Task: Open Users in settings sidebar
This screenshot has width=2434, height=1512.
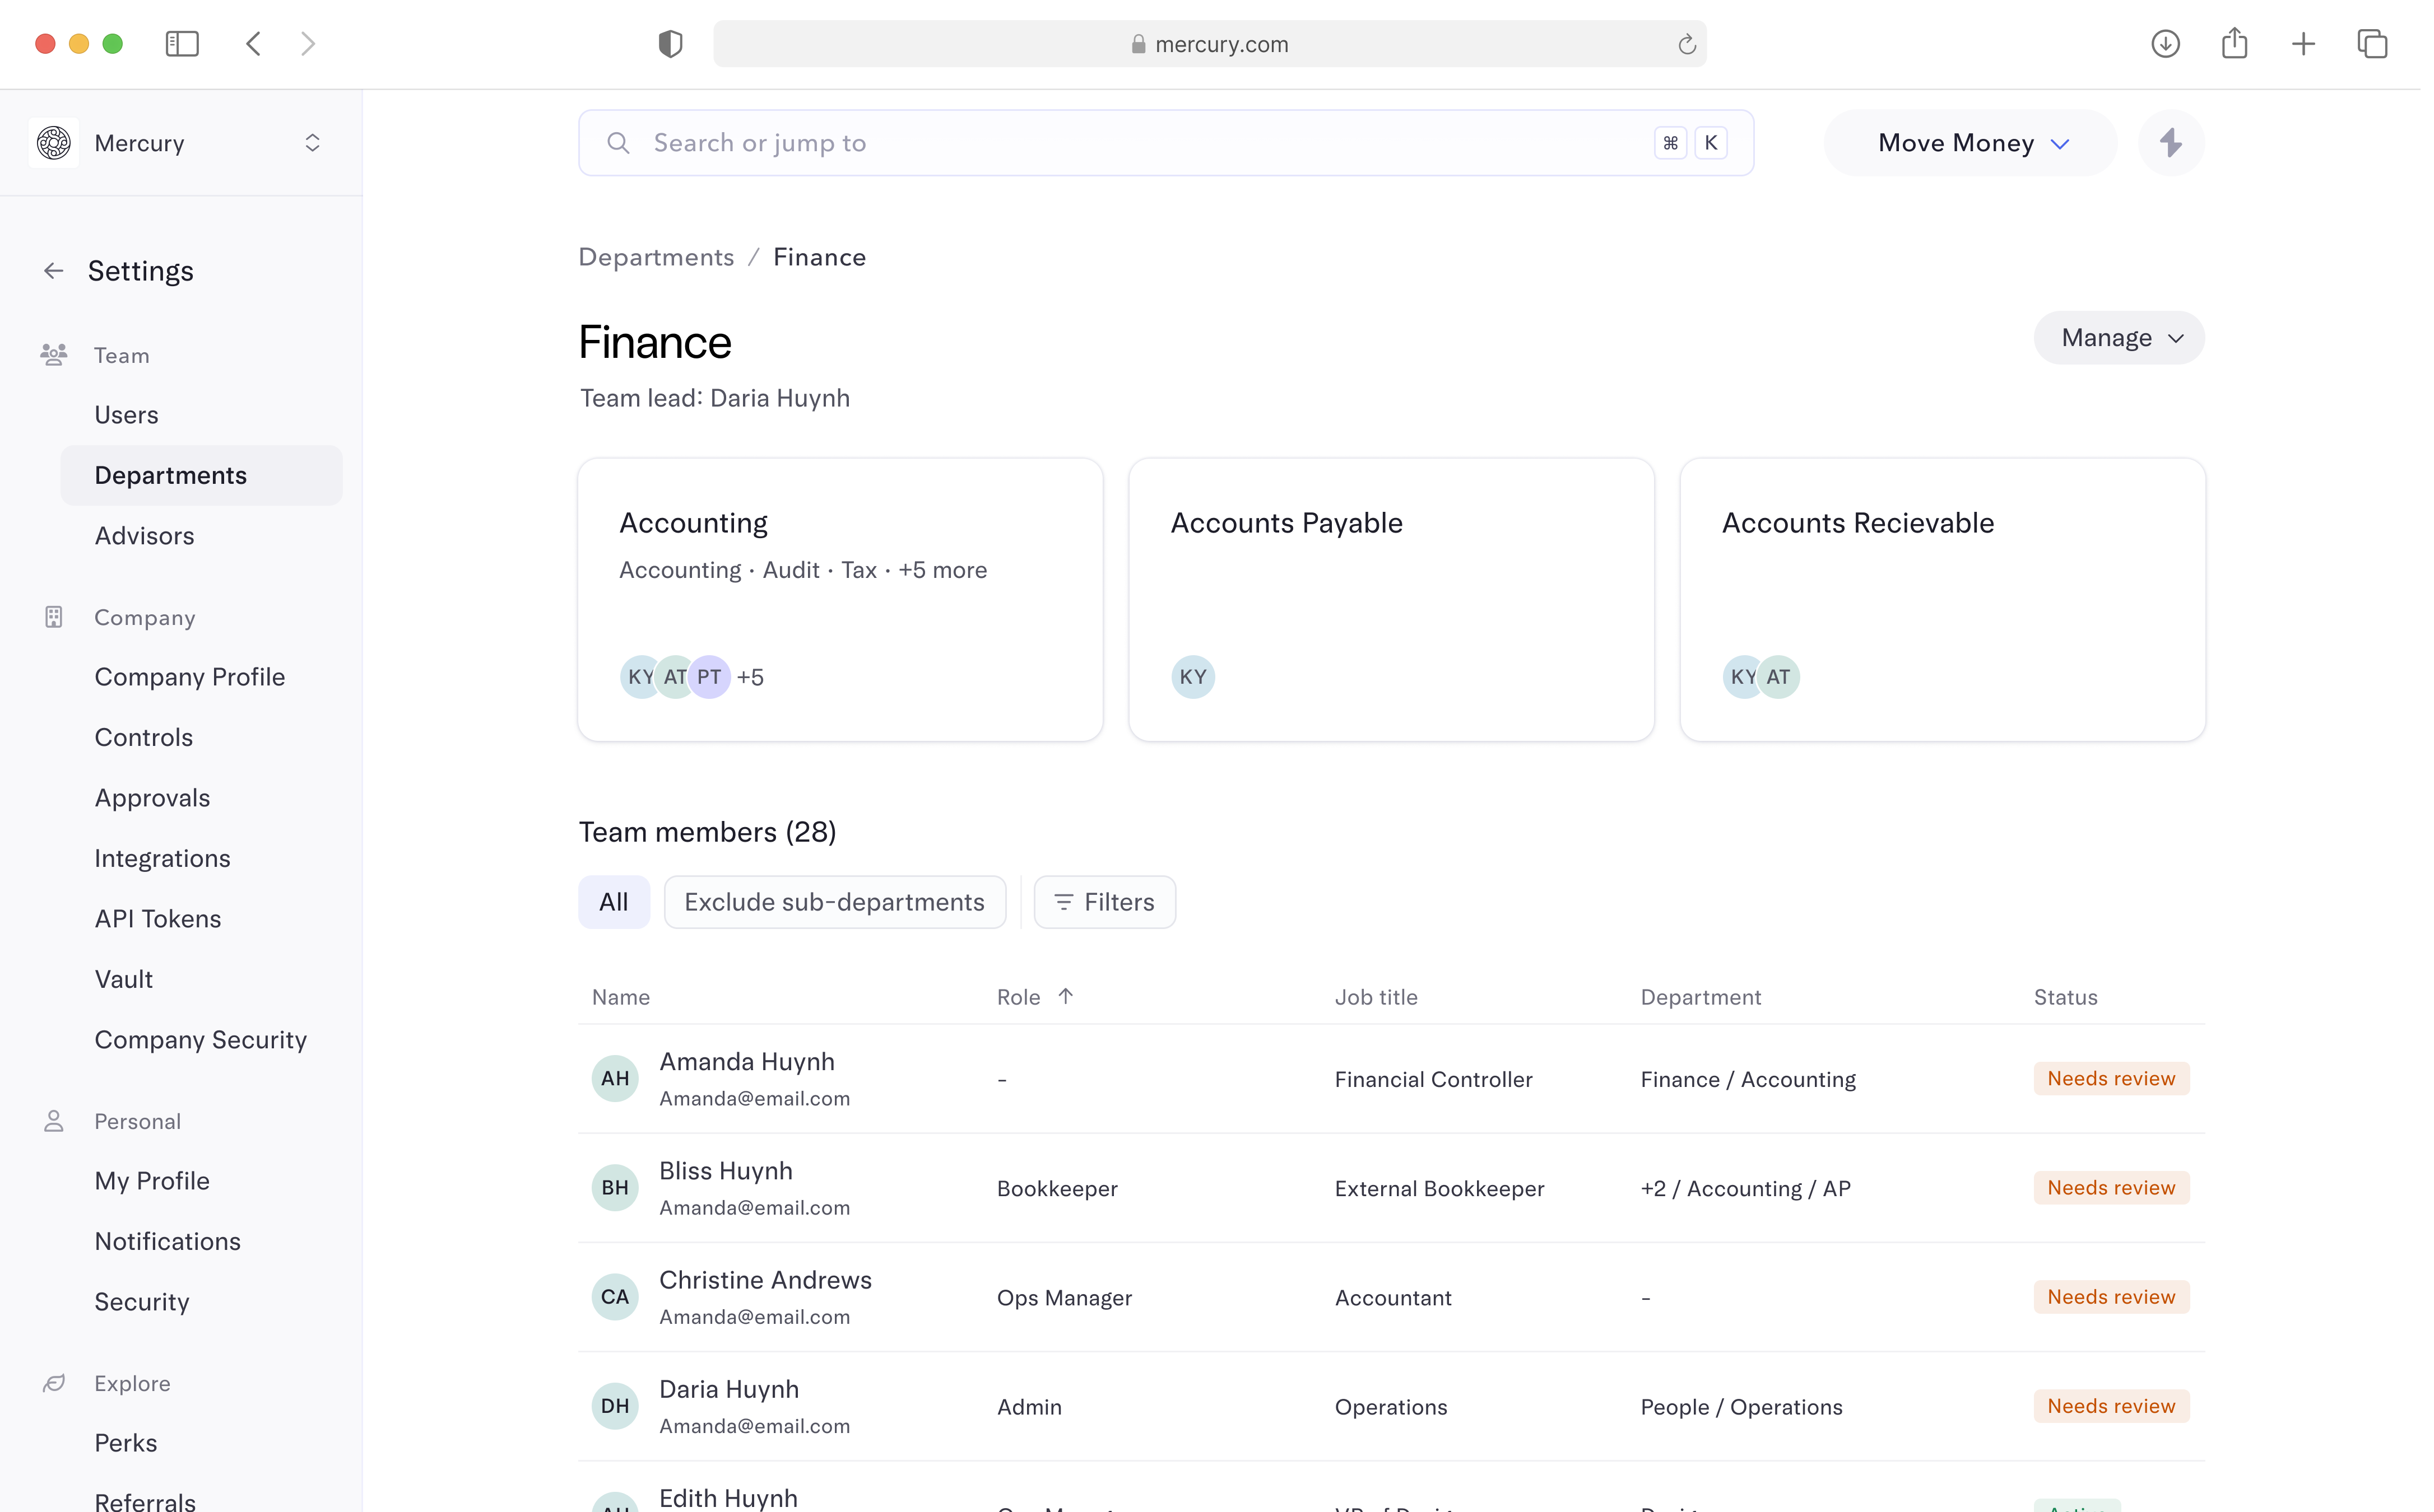Action: [x=127, y=416]
